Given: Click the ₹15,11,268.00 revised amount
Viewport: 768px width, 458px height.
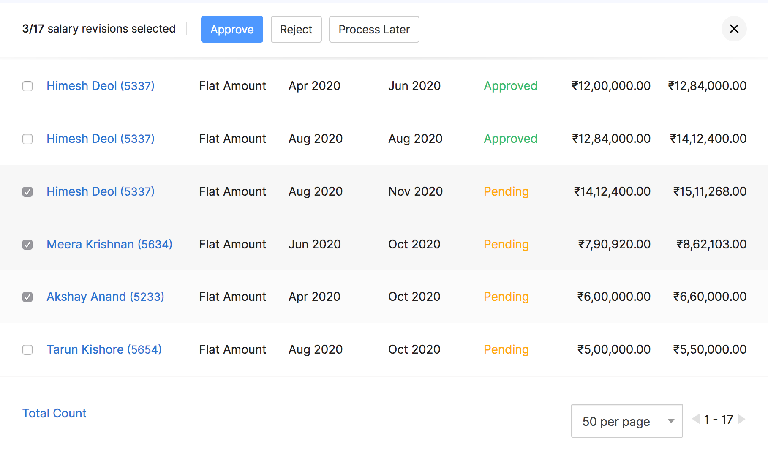Looking at the screenshot, I should coord(710,191).
